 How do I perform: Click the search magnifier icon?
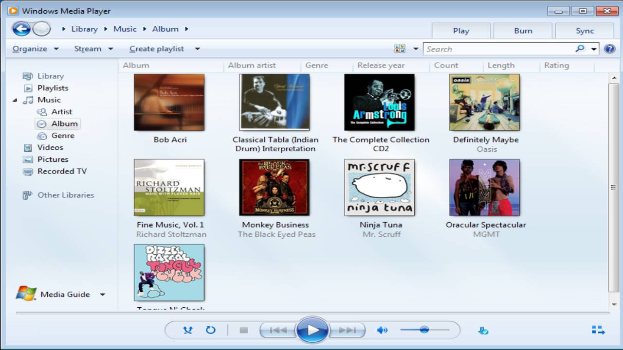tap(580, 49)
